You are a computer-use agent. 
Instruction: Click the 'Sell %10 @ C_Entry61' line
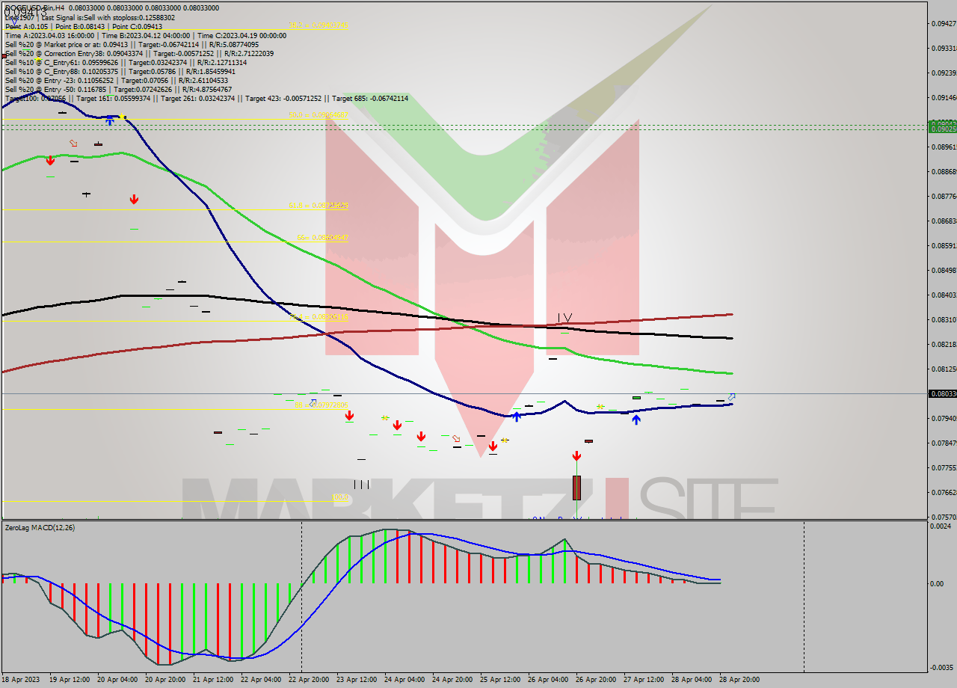[x=126, y=62]
